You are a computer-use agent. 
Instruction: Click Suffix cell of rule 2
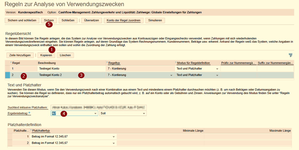(x=275, y=75)
